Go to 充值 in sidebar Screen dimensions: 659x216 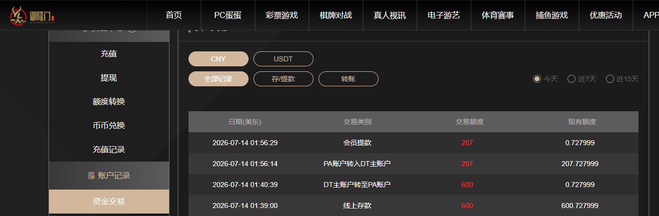click(109, 54)
